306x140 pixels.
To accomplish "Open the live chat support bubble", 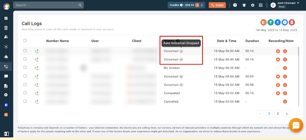I will (296, 125).
